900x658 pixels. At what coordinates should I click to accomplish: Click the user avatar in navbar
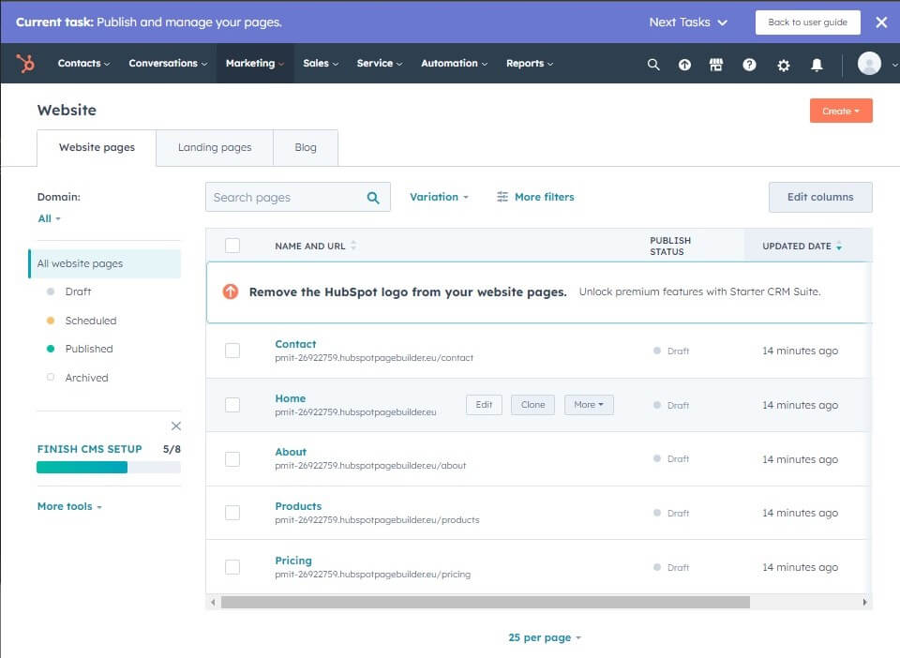[x=869, y=64]
